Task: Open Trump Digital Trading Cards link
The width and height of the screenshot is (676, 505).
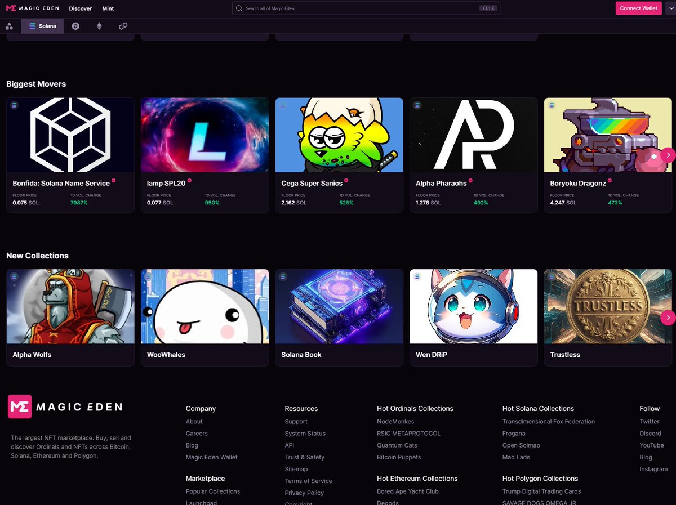Action: [542, 491]
